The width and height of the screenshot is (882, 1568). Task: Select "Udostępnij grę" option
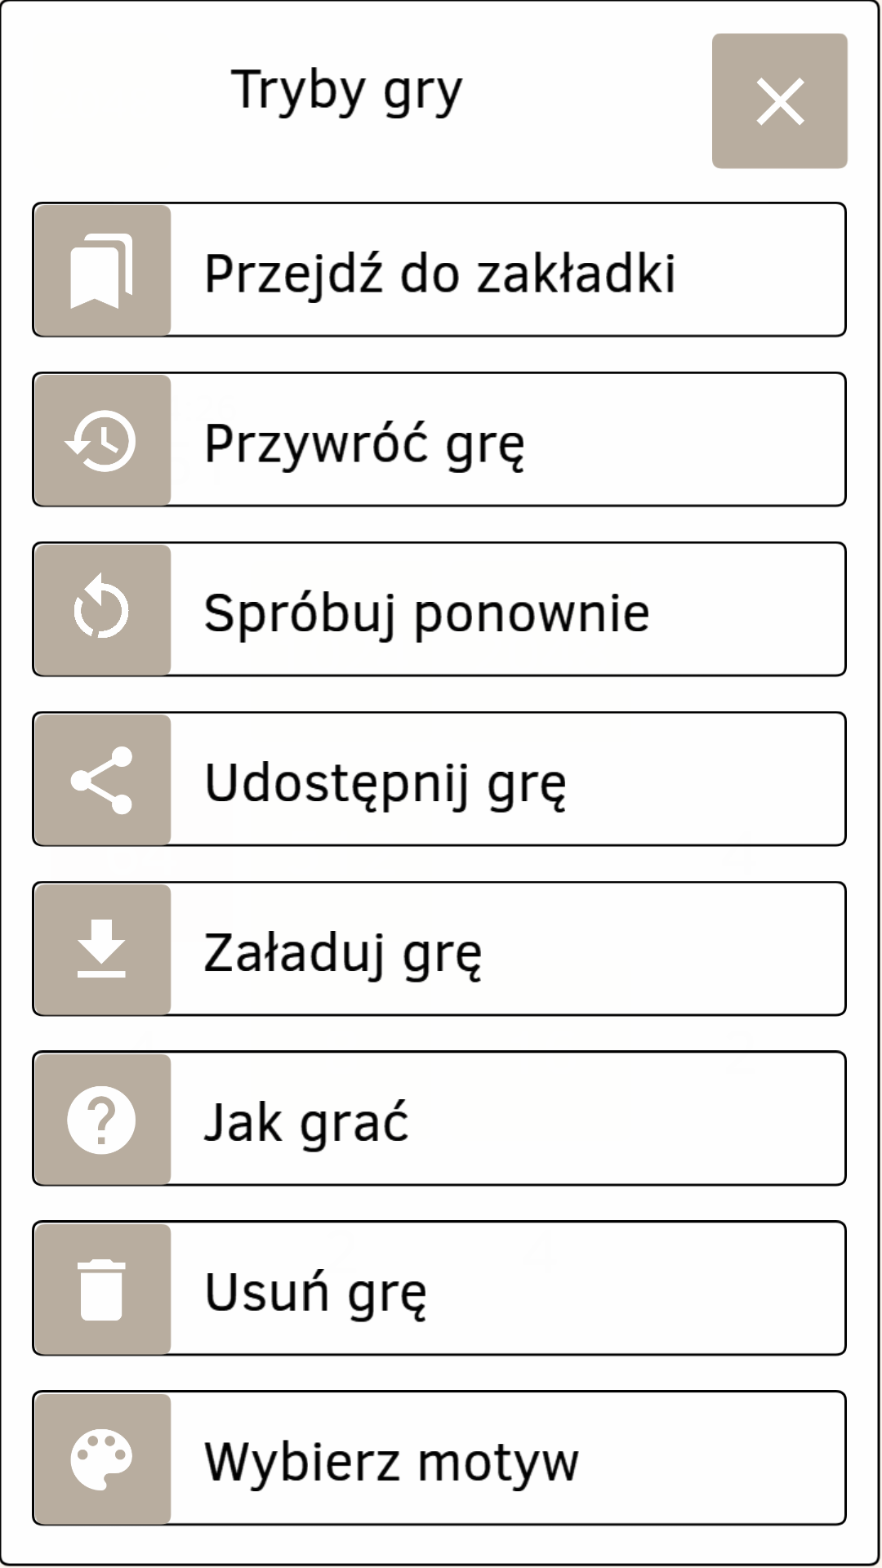[x=385, y=783]
